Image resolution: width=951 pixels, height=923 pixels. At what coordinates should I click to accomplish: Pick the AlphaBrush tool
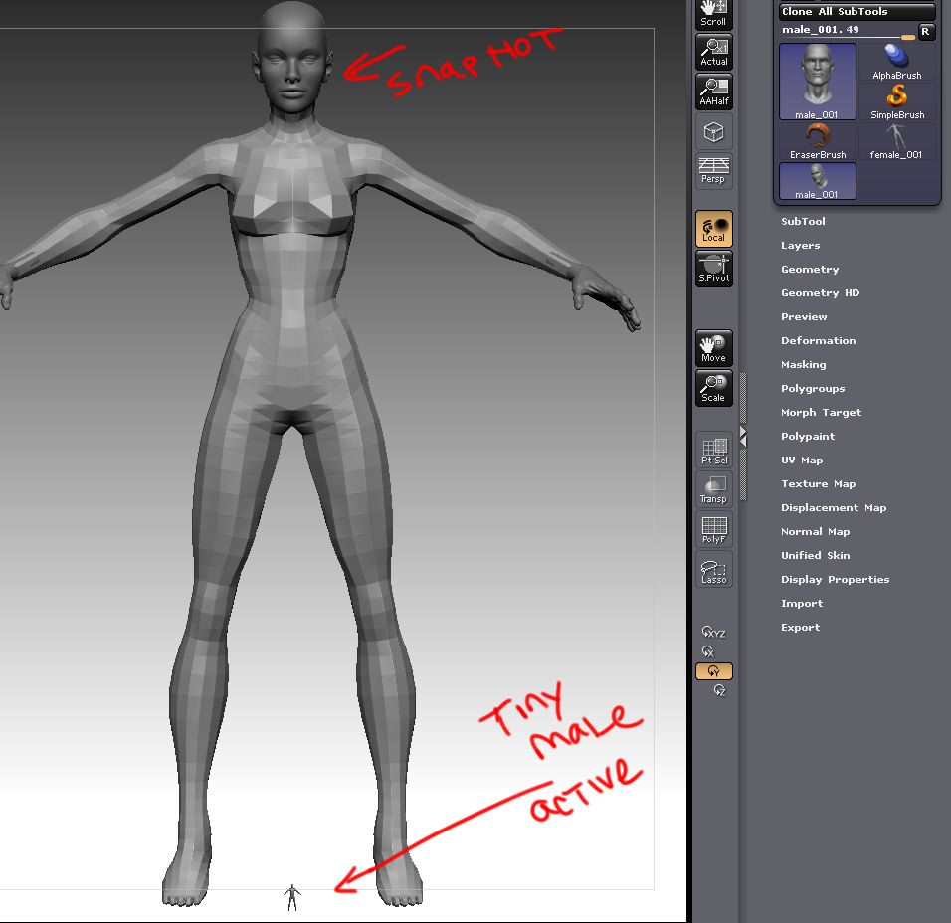tap(896, 62)
